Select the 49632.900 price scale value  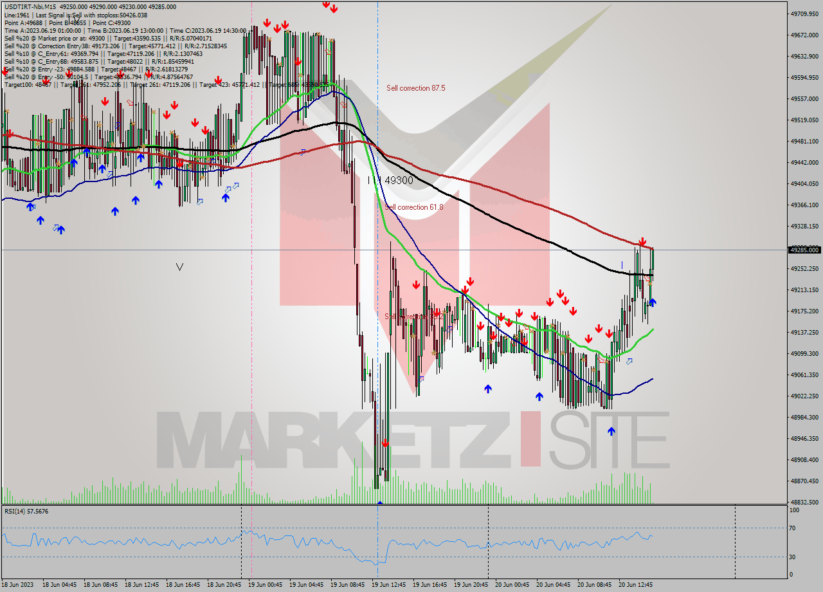pyautogui.click(x=803, y=56)
